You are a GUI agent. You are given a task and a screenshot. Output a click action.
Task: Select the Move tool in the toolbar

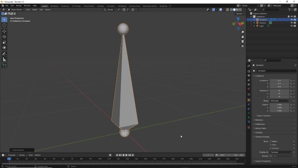(4, 31)
